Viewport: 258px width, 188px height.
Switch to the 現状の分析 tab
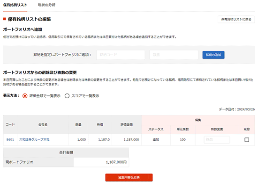point(46,5)
